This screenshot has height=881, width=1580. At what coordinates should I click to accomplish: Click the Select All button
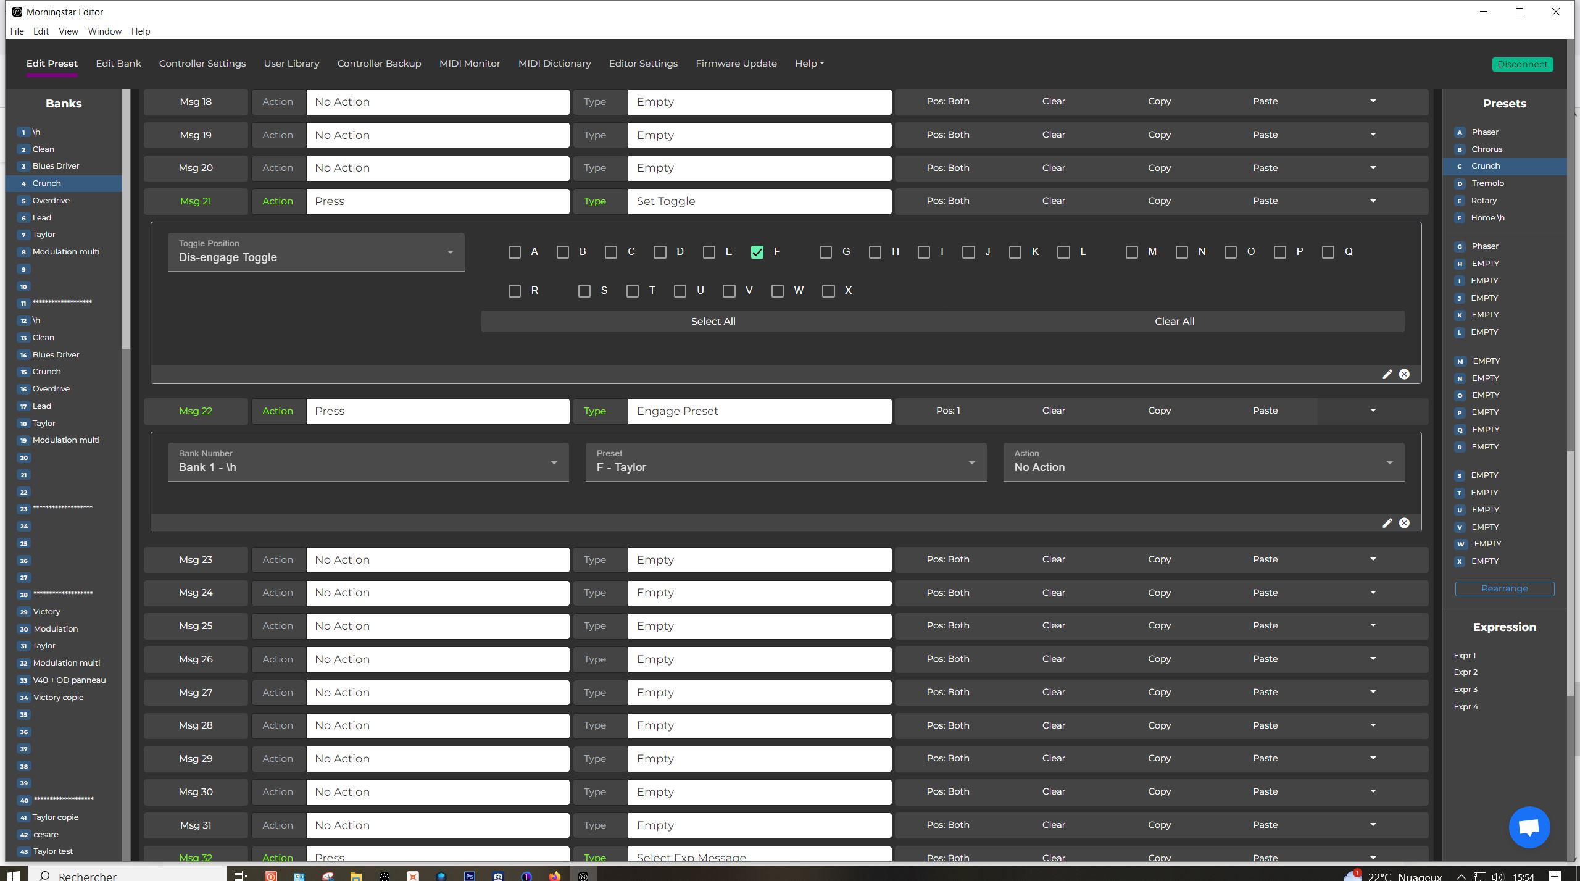712,321
